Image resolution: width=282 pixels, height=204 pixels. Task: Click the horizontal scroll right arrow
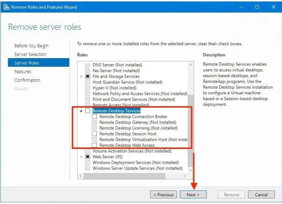pyautogui.click(x=185, y=176)
